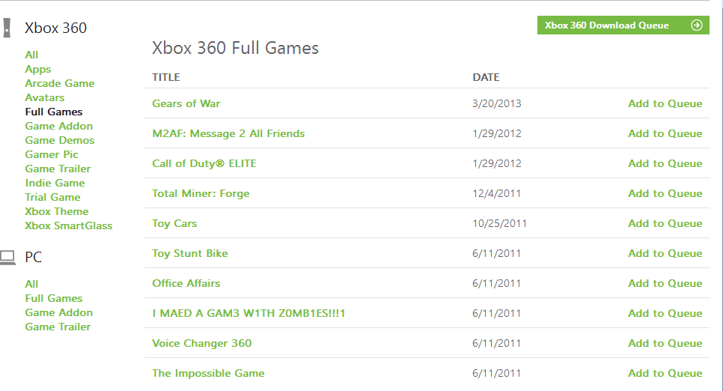The width and height of the screenshot is (723, 391).
Task: Click the arrow icon on Download Queue button
Action: [696, 25]
